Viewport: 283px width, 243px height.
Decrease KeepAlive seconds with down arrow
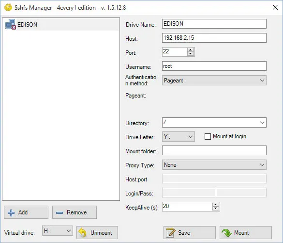[215, 209]
